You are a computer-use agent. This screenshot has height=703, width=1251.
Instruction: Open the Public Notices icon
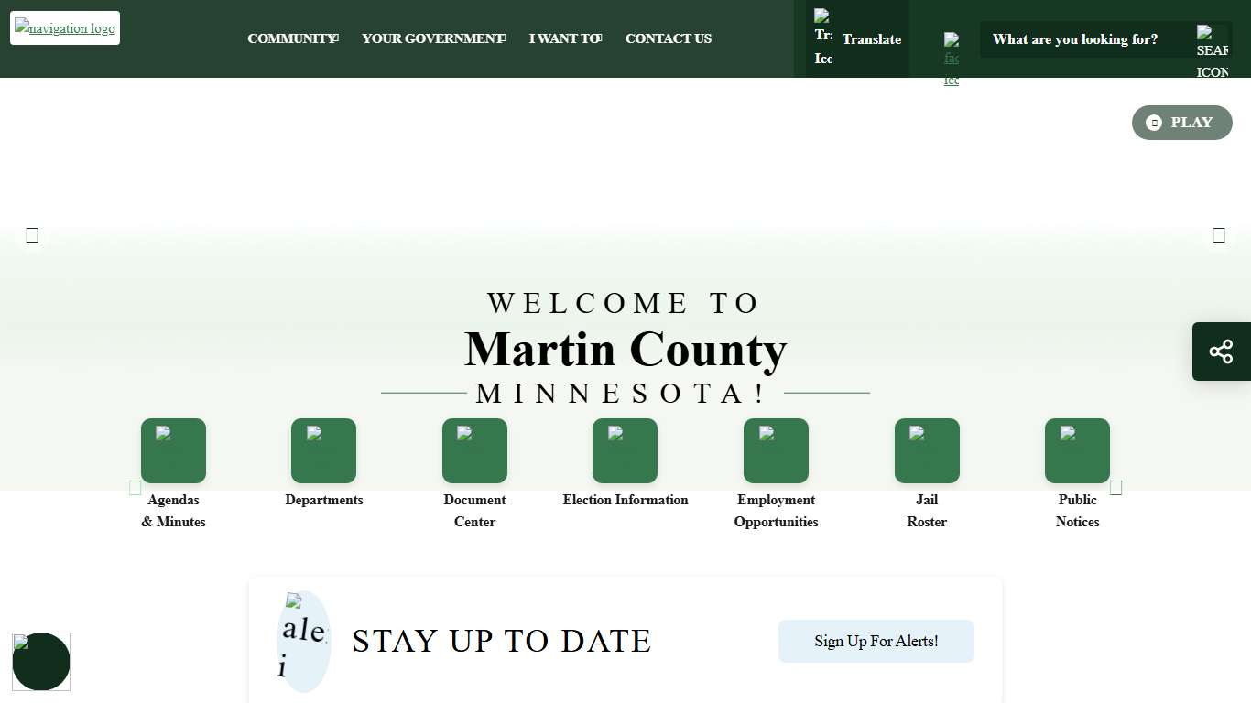pos(1077,450)
